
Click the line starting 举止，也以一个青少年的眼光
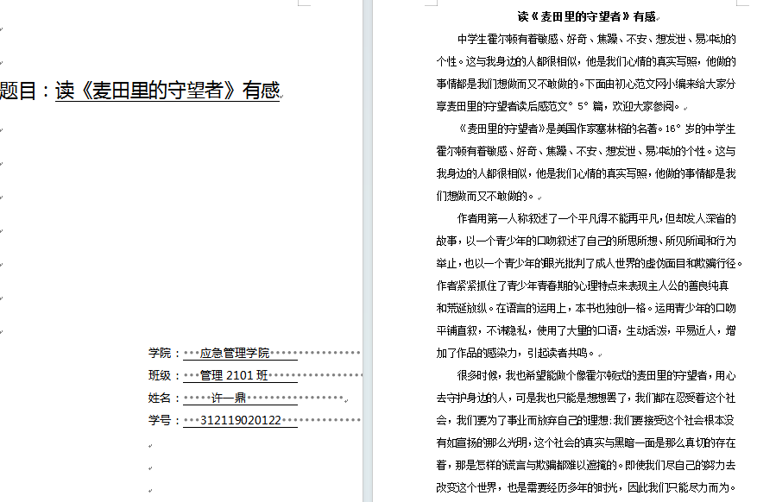[586, 263]
